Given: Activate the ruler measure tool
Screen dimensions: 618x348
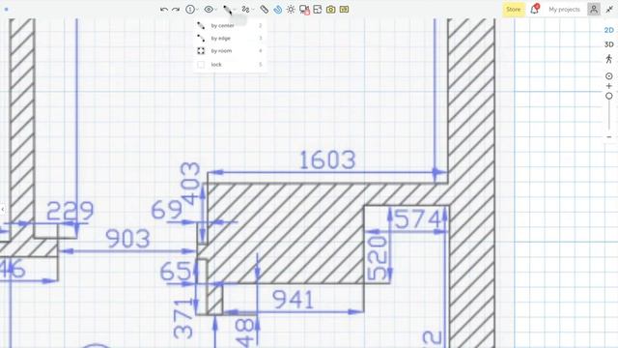Looking at the screenshot, I should (264, 9).
